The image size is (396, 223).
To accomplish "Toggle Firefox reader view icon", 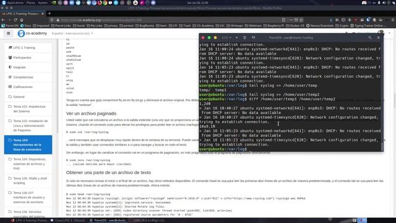I will pos(283,20).
